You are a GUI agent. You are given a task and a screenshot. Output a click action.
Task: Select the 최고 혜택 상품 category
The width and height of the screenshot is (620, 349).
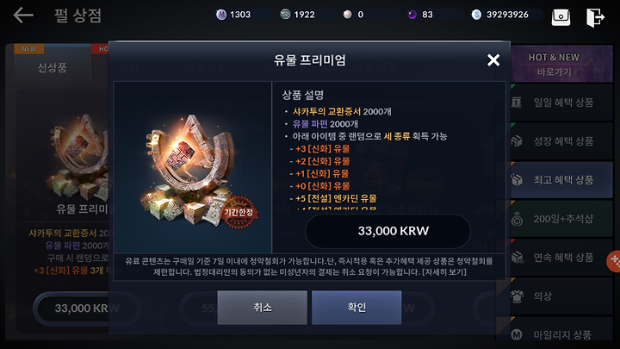click(x=561, y=180)
